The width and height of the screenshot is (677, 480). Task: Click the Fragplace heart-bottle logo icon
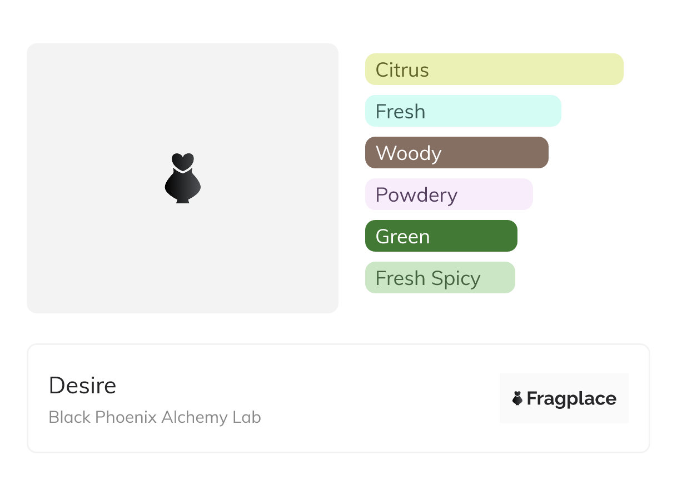point(517,398)
